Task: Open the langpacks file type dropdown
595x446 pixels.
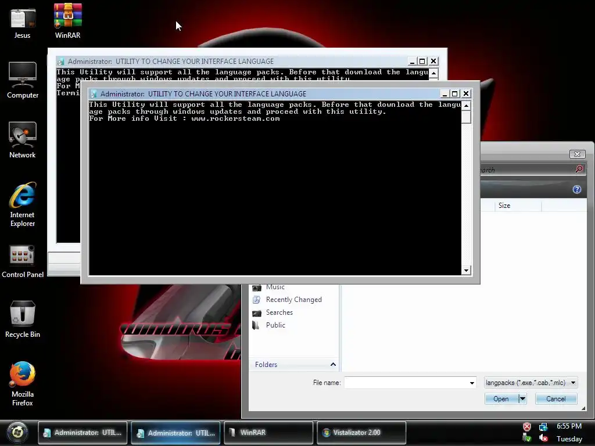Action: click(531, 383)
